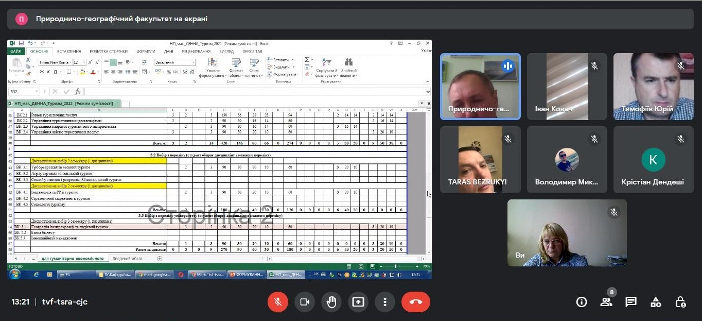
Task: Open meeting details info icon
Action: pyautogui.click(x=582, y=302)
